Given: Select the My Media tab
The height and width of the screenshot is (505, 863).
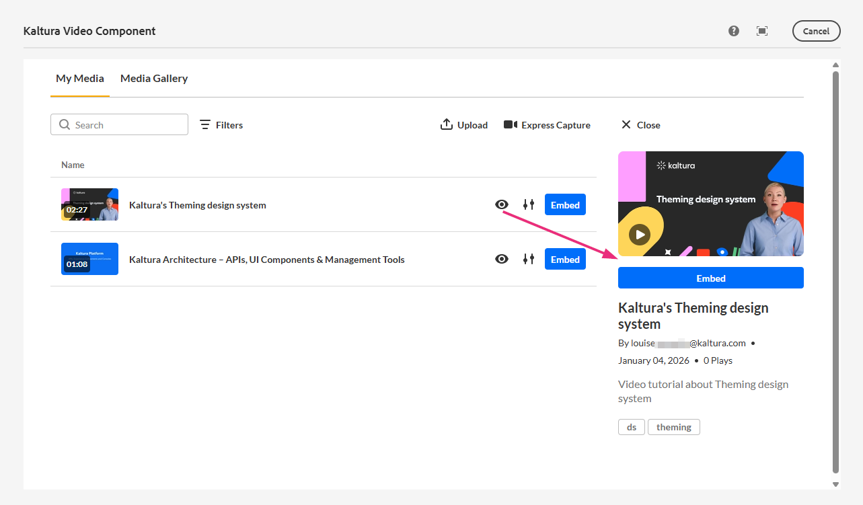Looking at the screenshot, I should 80,79.
